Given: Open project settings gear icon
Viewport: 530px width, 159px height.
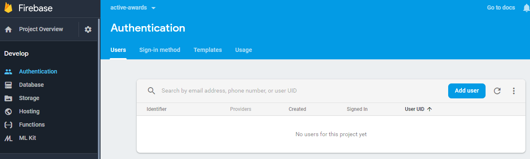Looking at the screenshot, I should pos(88,29).
